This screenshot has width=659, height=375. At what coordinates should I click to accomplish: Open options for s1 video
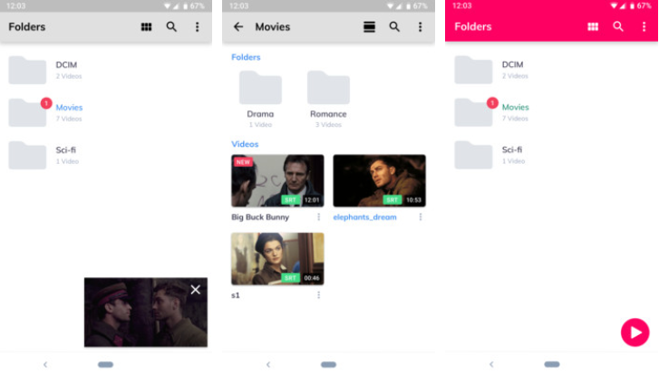click(x=318, y=294)
